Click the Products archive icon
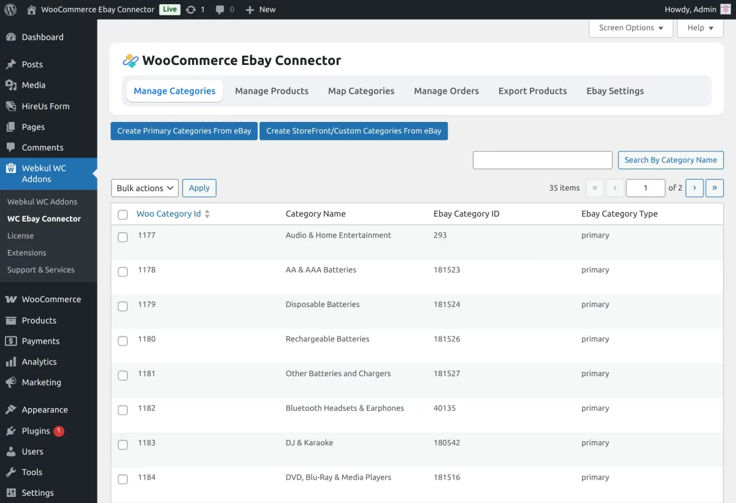 coord(11,320)
